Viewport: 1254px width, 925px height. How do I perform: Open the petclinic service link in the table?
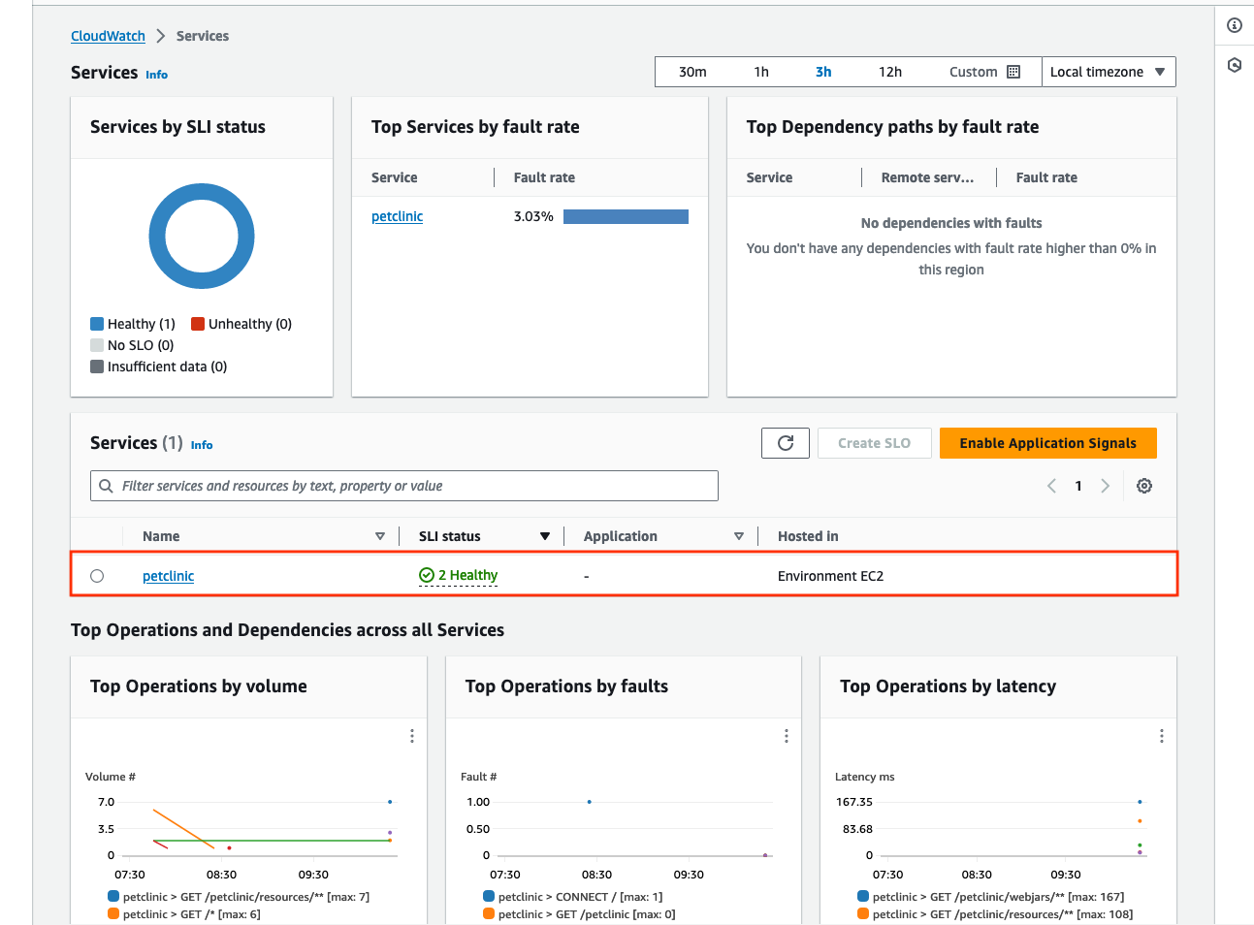pyautogui.click(x=168, y=575)
